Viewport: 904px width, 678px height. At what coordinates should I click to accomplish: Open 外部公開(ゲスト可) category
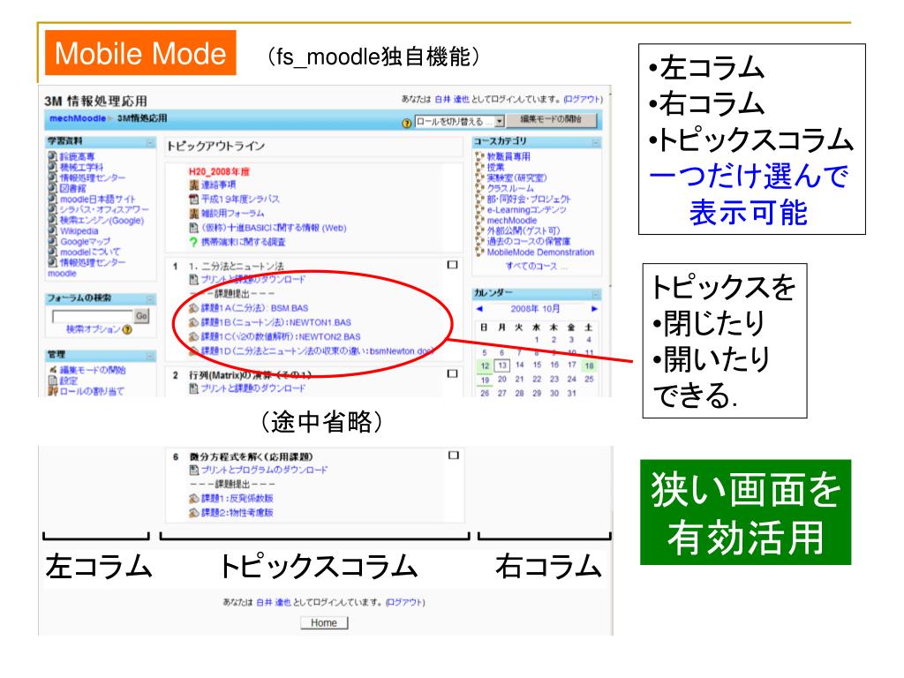click(524, 230)
